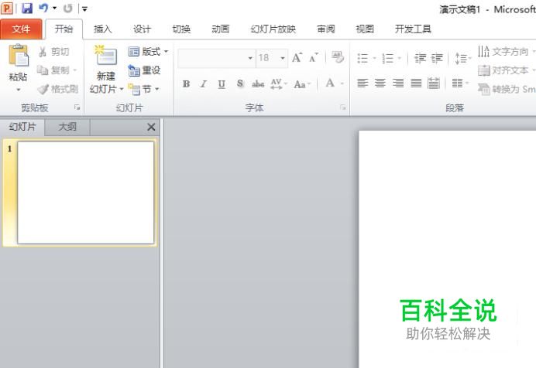Open the Character Spacing (AV) menu
This screenshot has height=368, width=536.
pyautogui.click(x=279, y=83)
